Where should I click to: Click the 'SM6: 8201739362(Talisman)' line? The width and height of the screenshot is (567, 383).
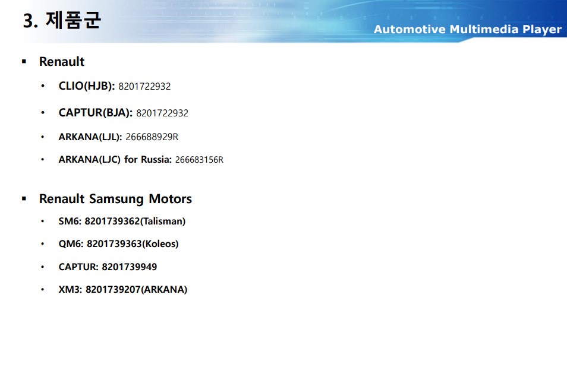(x=122, y=221)
